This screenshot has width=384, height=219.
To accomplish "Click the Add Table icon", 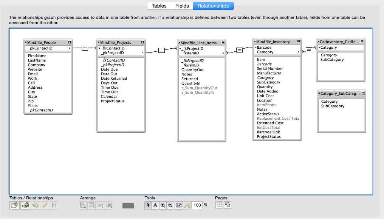I will 14,205.
